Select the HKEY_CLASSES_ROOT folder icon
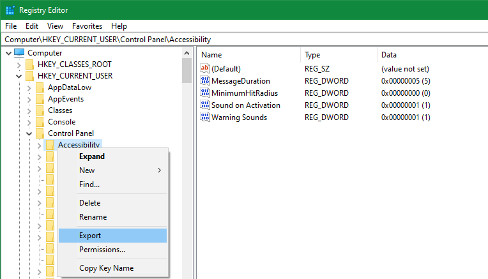 tap(29, 64)
